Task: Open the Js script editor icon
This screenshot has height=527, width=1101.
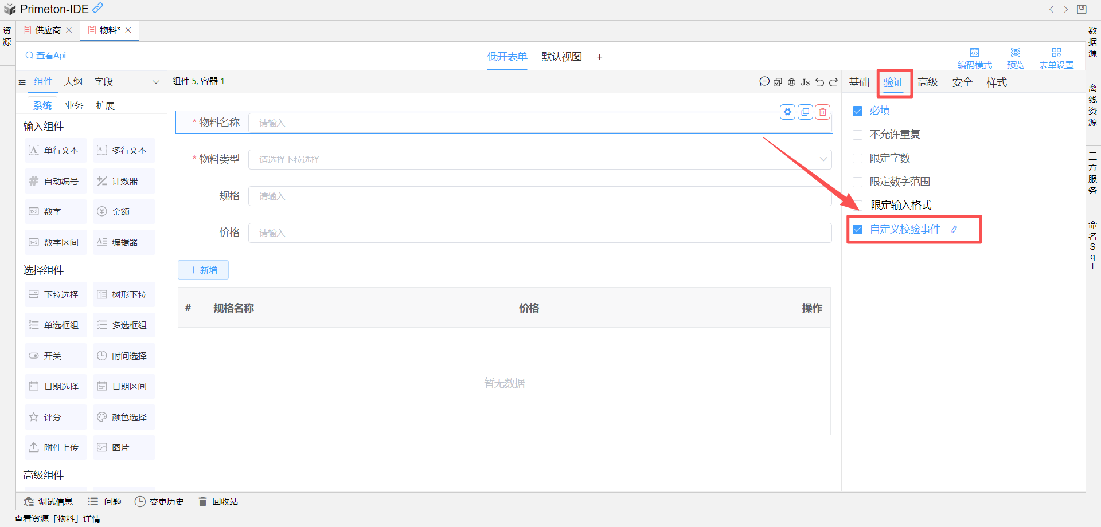Action: (805, 82)
